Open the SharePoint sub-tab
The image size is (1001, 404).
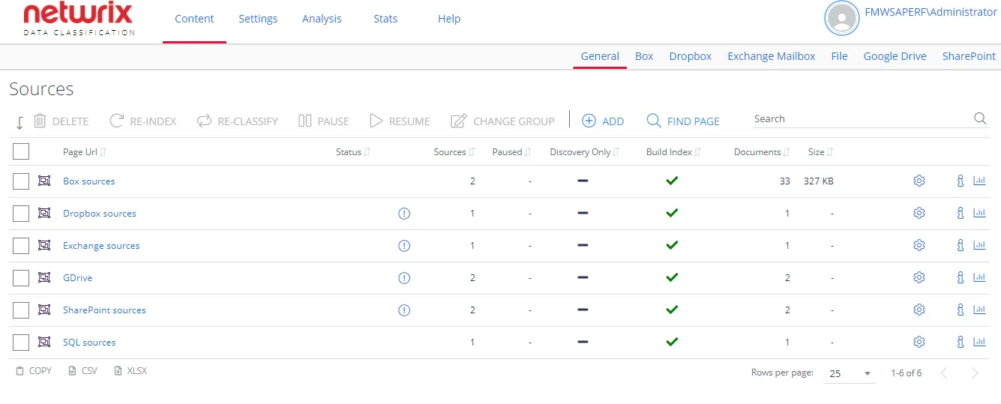click(x=969, y=56)
